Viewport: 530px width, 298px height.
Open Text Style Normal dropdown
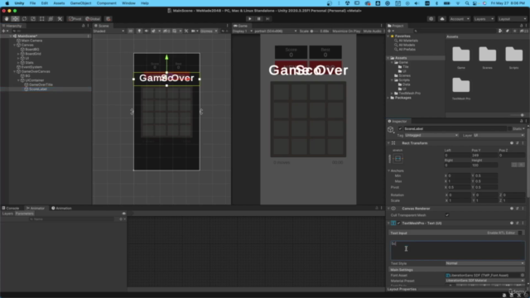(484, 263)
